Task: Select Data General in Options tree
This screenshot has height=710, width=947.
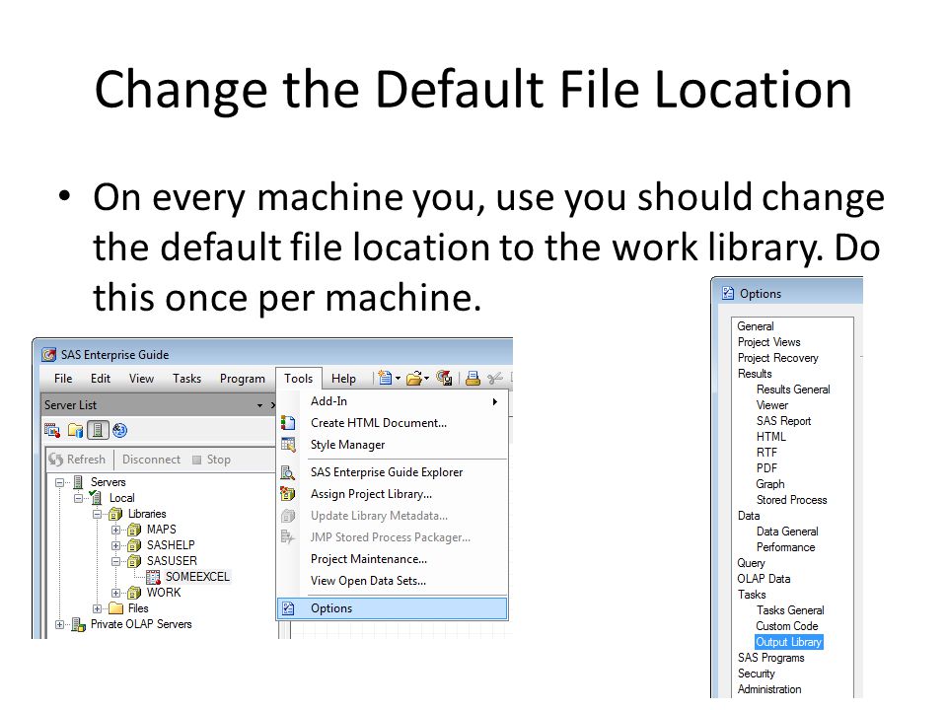Action: (787, 532)
